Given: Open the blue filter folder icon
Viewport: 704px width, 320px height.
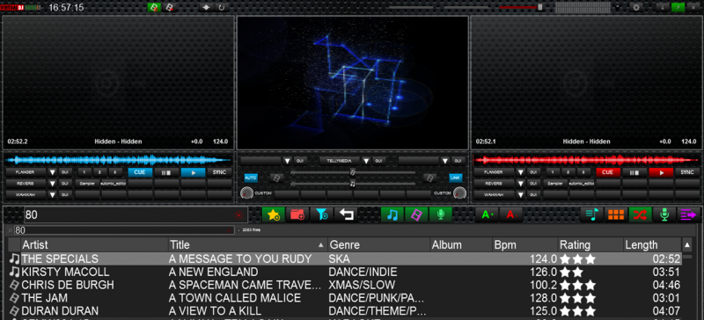Looking at the screenshot, I should point(321,215).
